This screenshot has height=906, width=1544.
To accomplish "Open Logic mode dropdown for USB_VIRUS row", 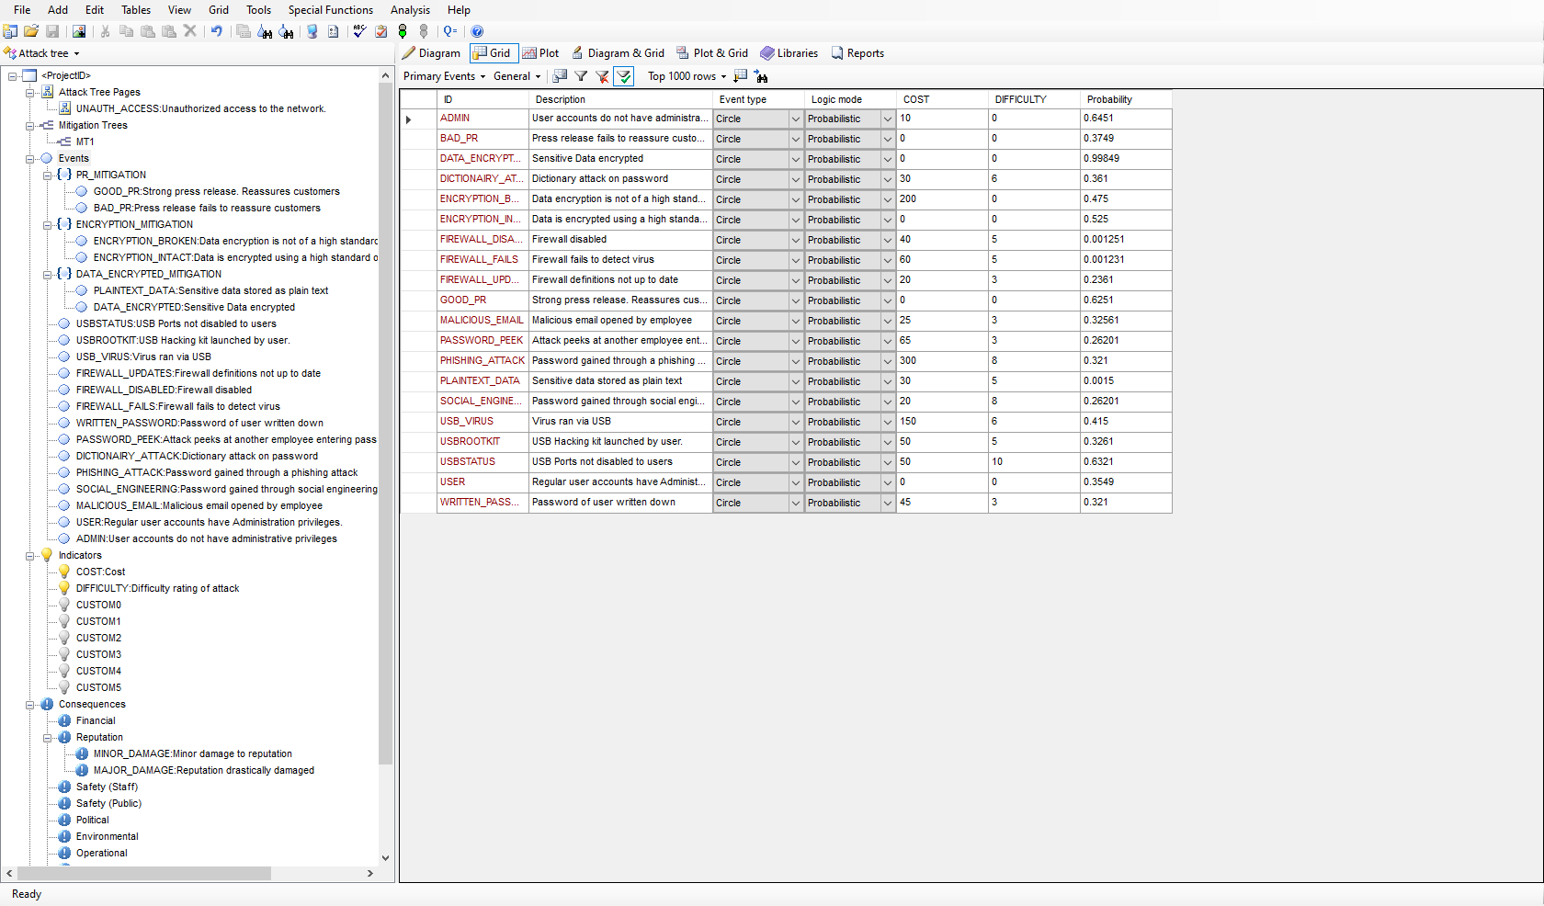I will tap(887, 422).
